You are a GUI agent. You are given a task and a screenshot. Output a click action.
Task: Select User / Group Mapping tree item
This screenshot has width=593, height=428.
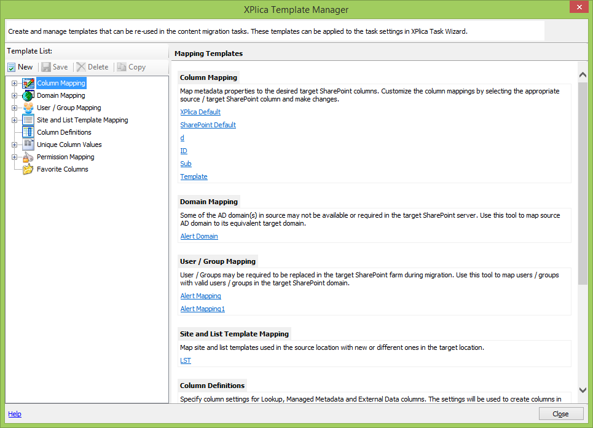click(x=69, y=108)
